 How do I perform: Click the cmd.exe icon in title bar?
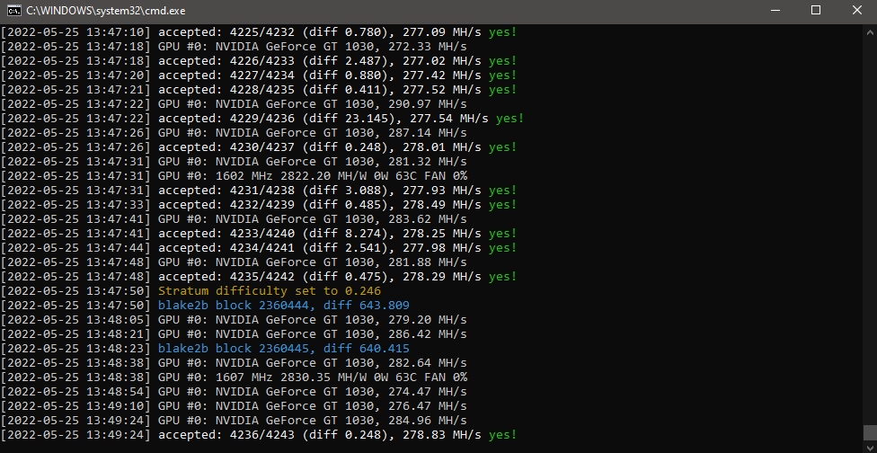point(15,10)
